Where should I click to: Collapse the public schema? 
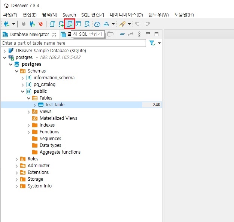click(x=22, y=91)
